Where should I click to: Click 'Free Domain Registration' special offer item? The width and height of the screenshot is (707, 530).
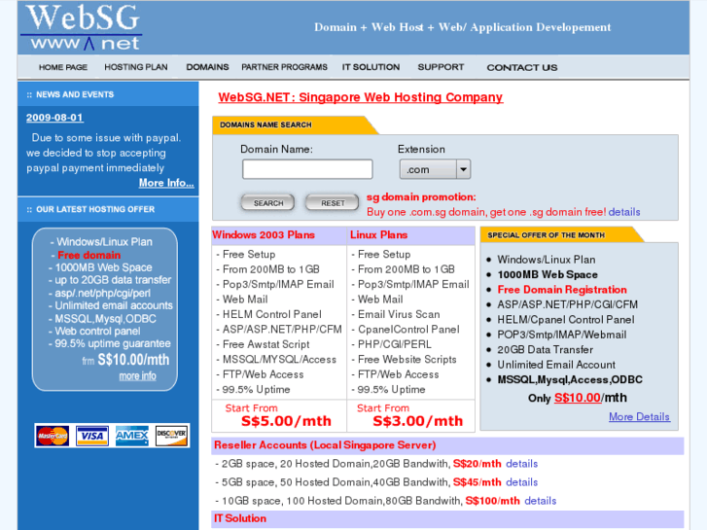tap(562, 290)
